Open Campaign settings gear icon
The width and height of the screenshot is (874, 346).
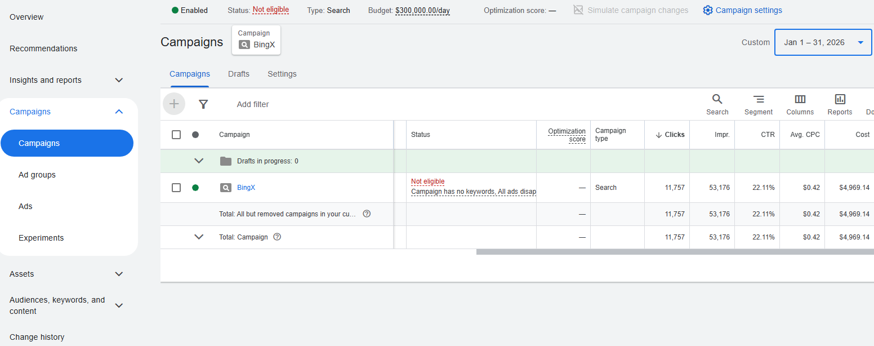(x=708, y=10)
